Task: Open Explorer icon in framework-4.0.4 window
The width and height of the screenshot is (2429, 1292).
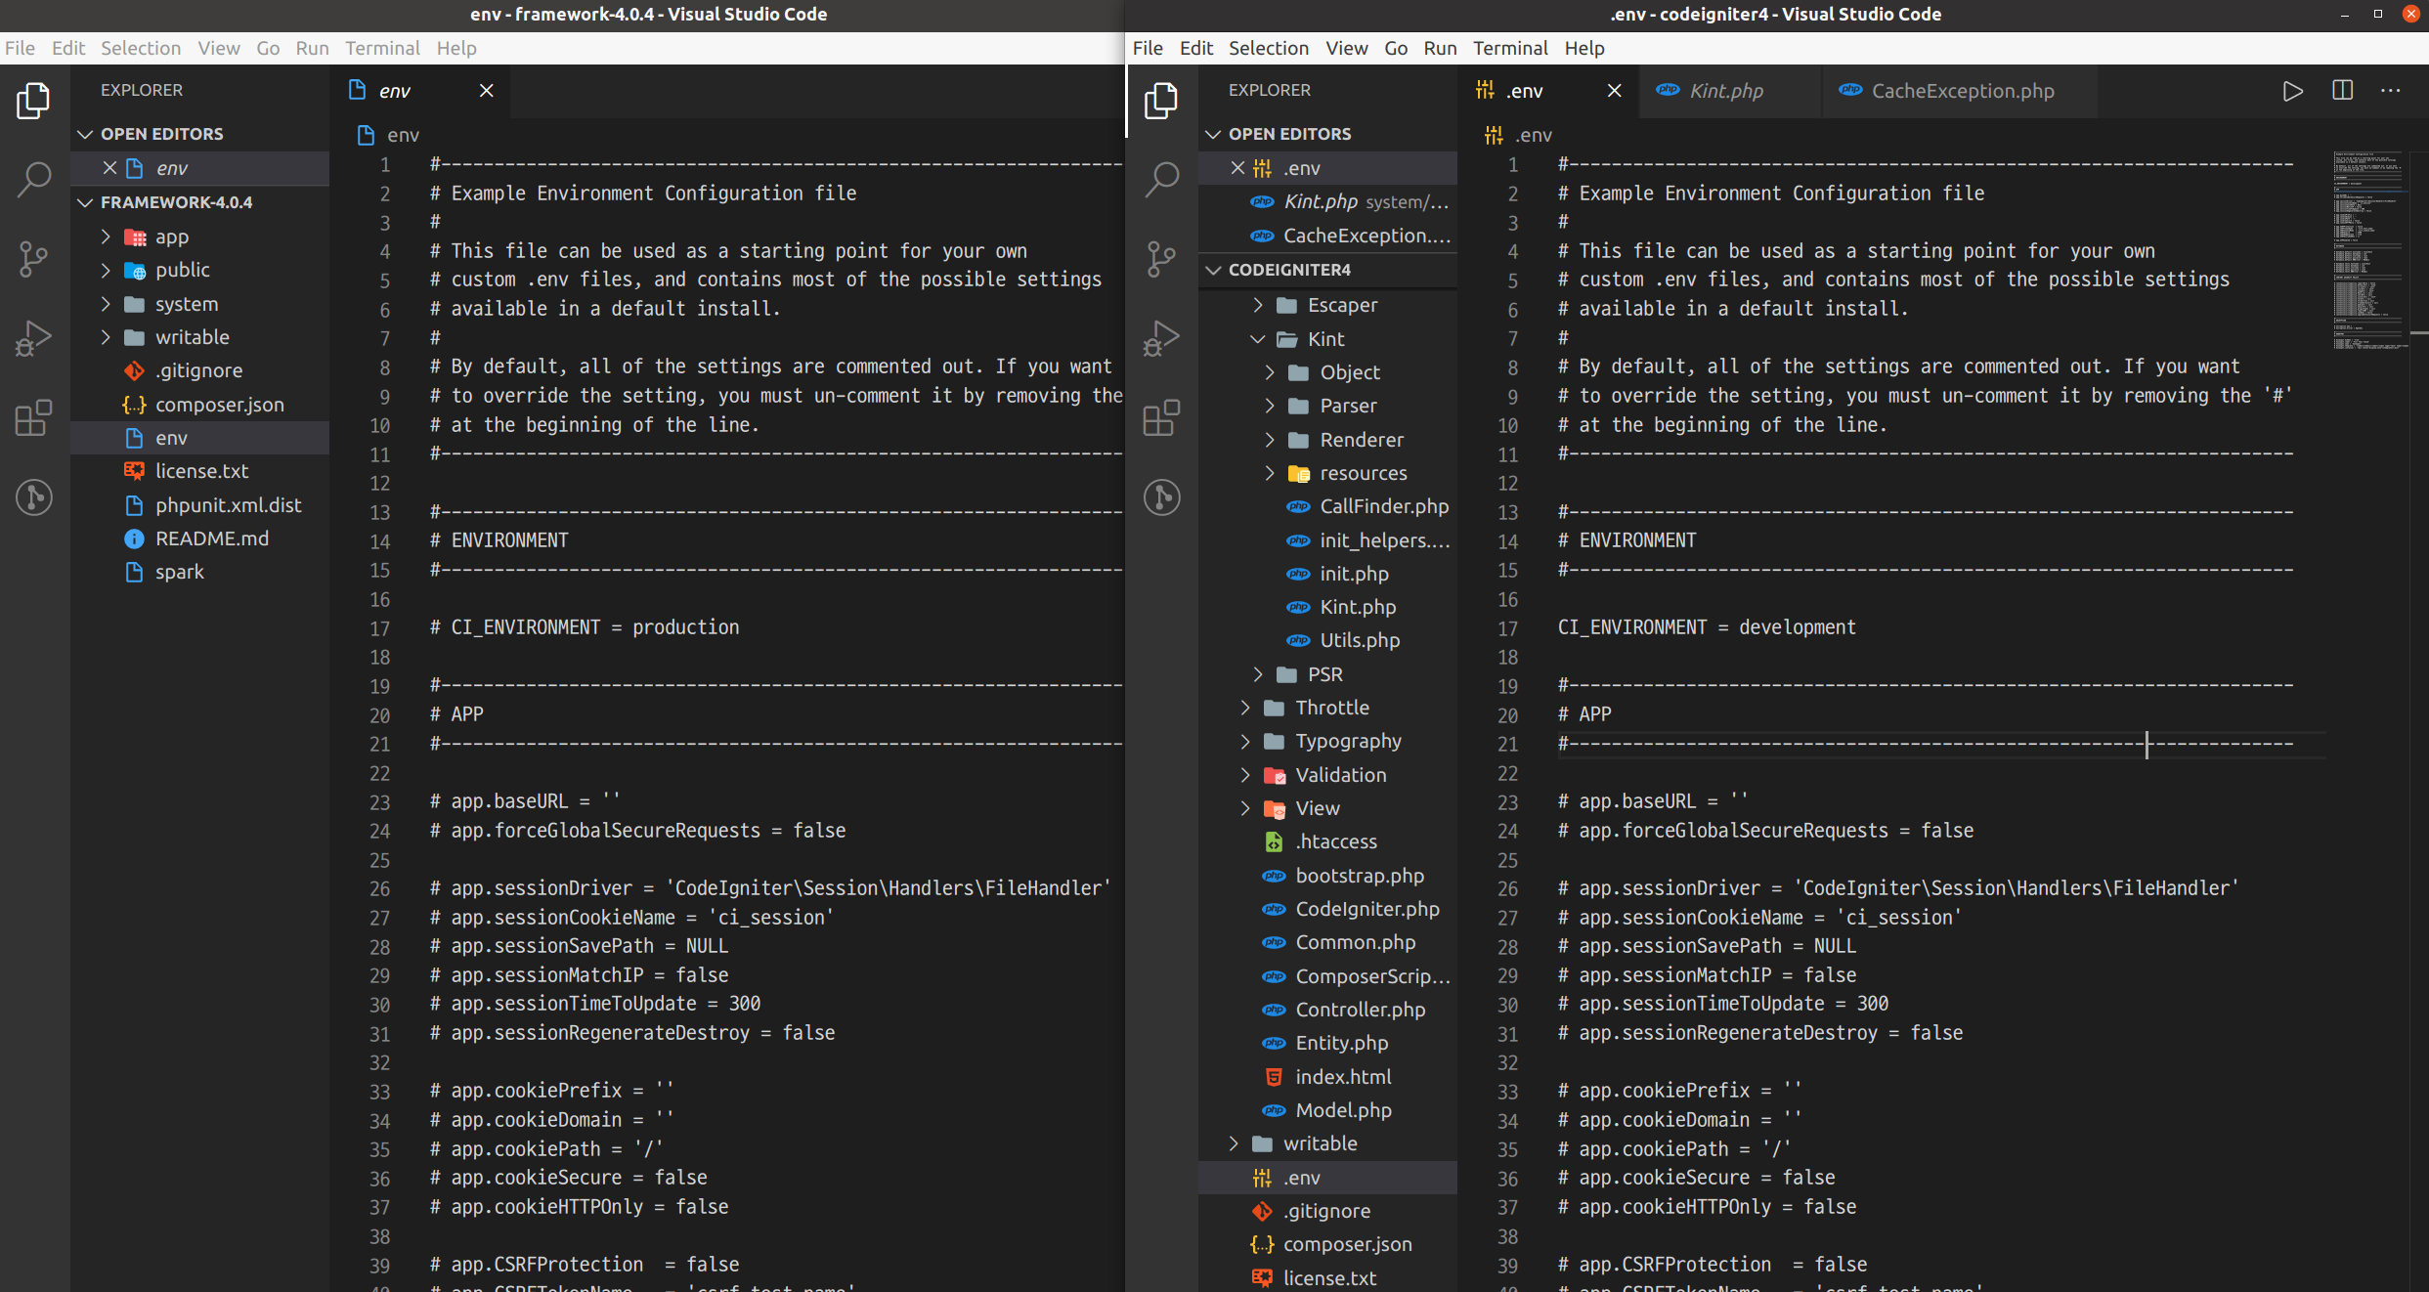Action: [34, 101]
